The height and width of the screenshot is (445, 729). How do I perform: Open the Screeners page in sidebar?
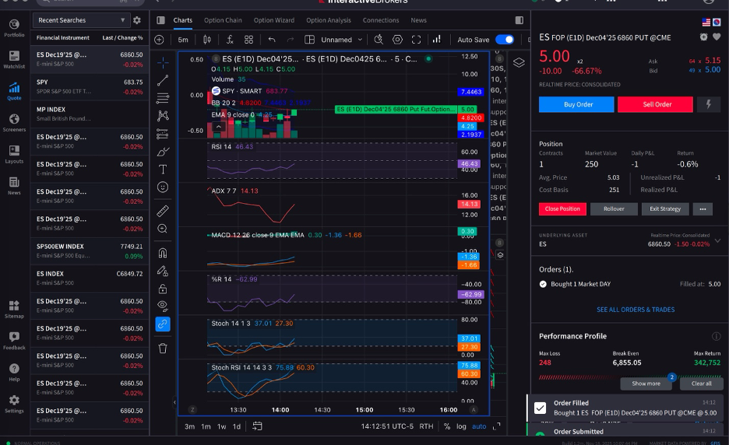[x=15, y=123]
